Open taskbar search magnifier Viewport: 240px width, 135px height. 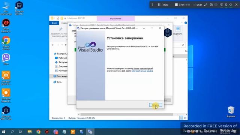point(12,132)
